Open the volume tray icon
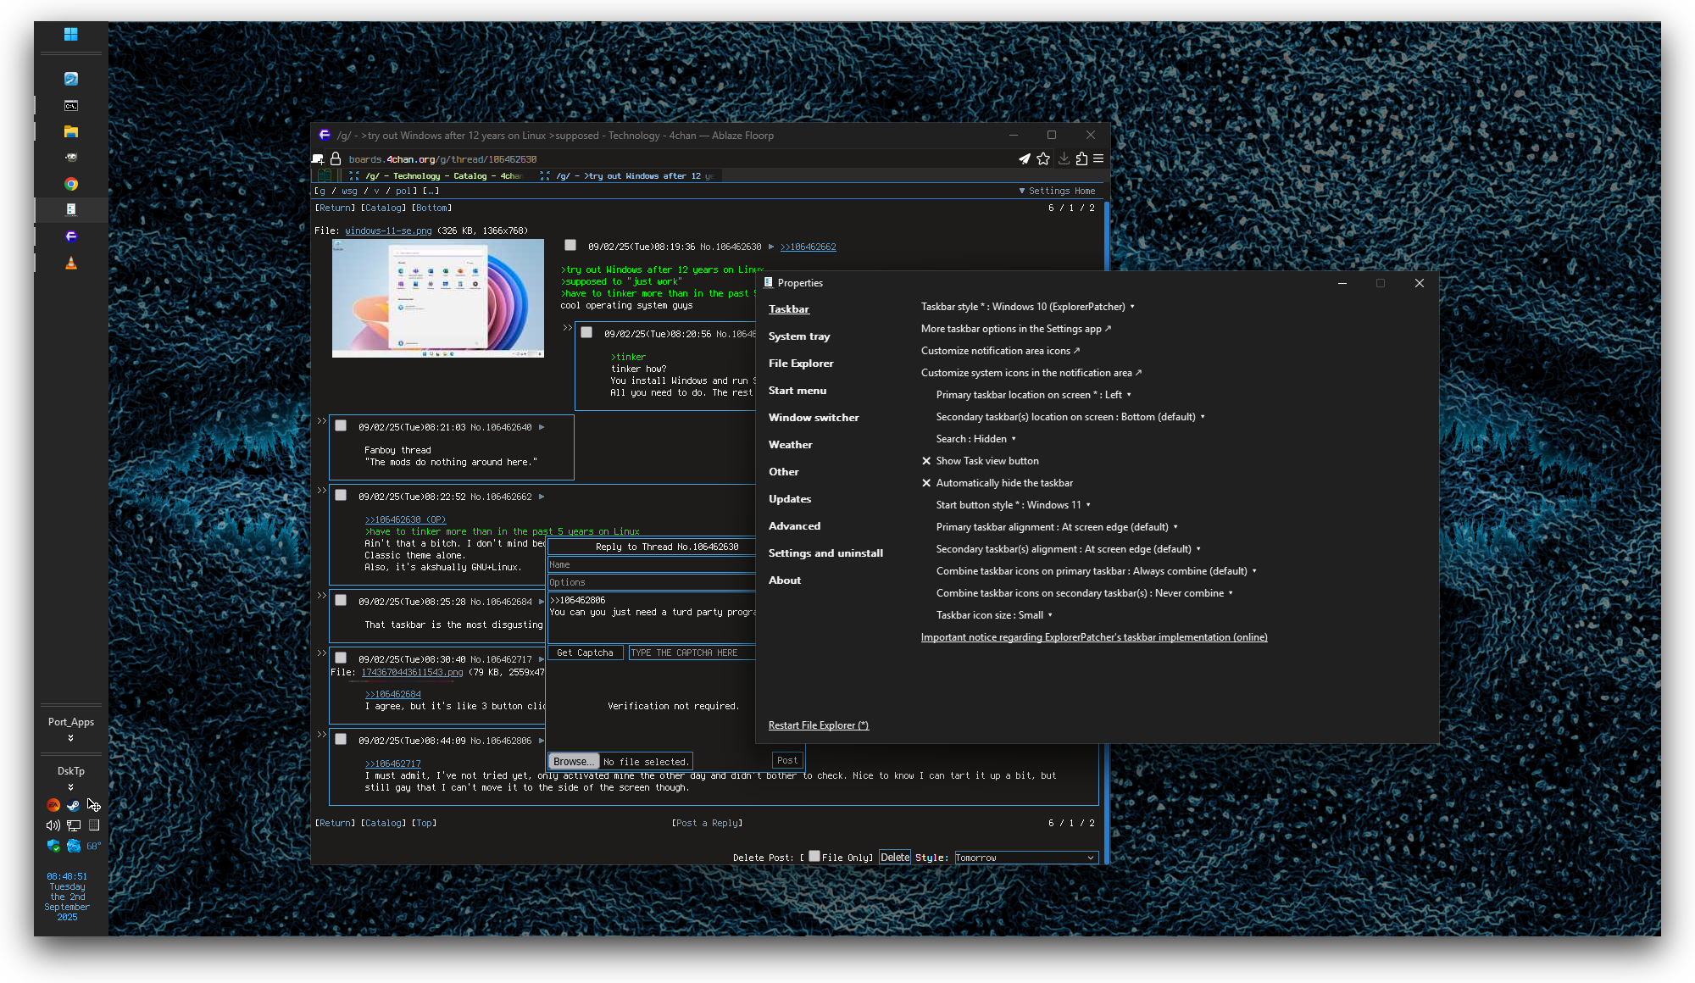The height and width of the screenshot is (983, 1695). pyautogui.click(x=53, y=825)
